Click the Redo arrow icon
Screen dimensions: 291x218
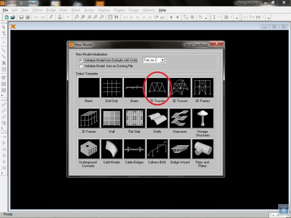[42, 17]
